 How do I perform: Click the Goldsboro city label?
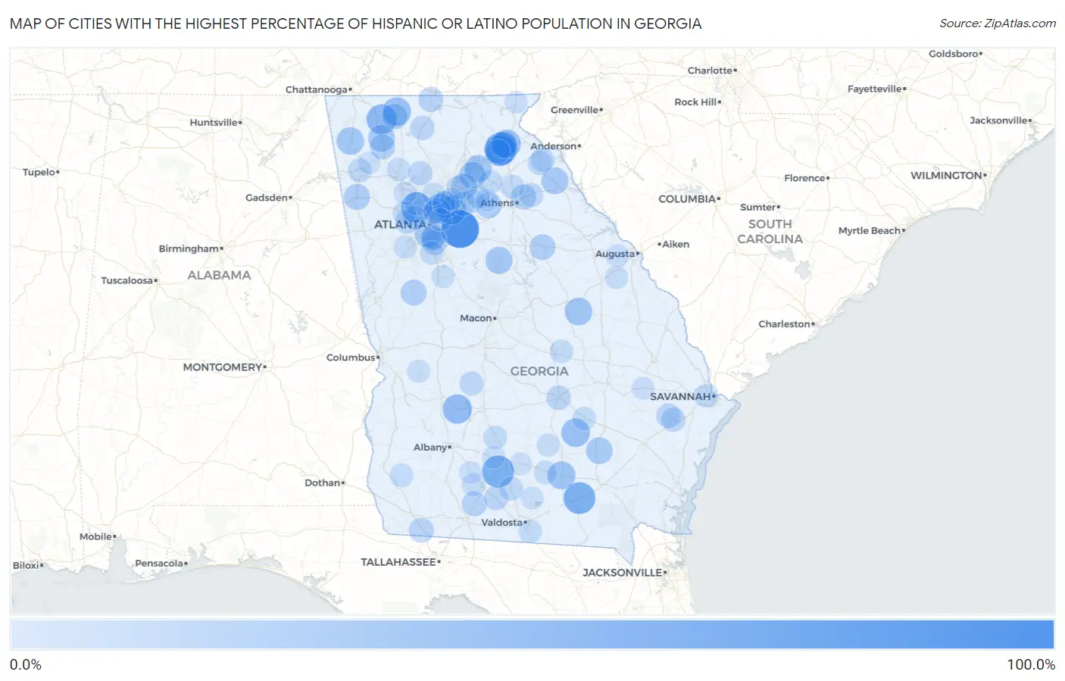(x=954, y=54)
